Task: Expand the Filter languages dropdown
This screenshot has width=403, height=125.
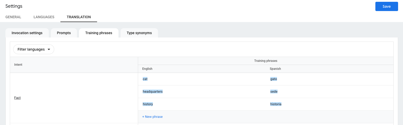Action: click(34, 49)
